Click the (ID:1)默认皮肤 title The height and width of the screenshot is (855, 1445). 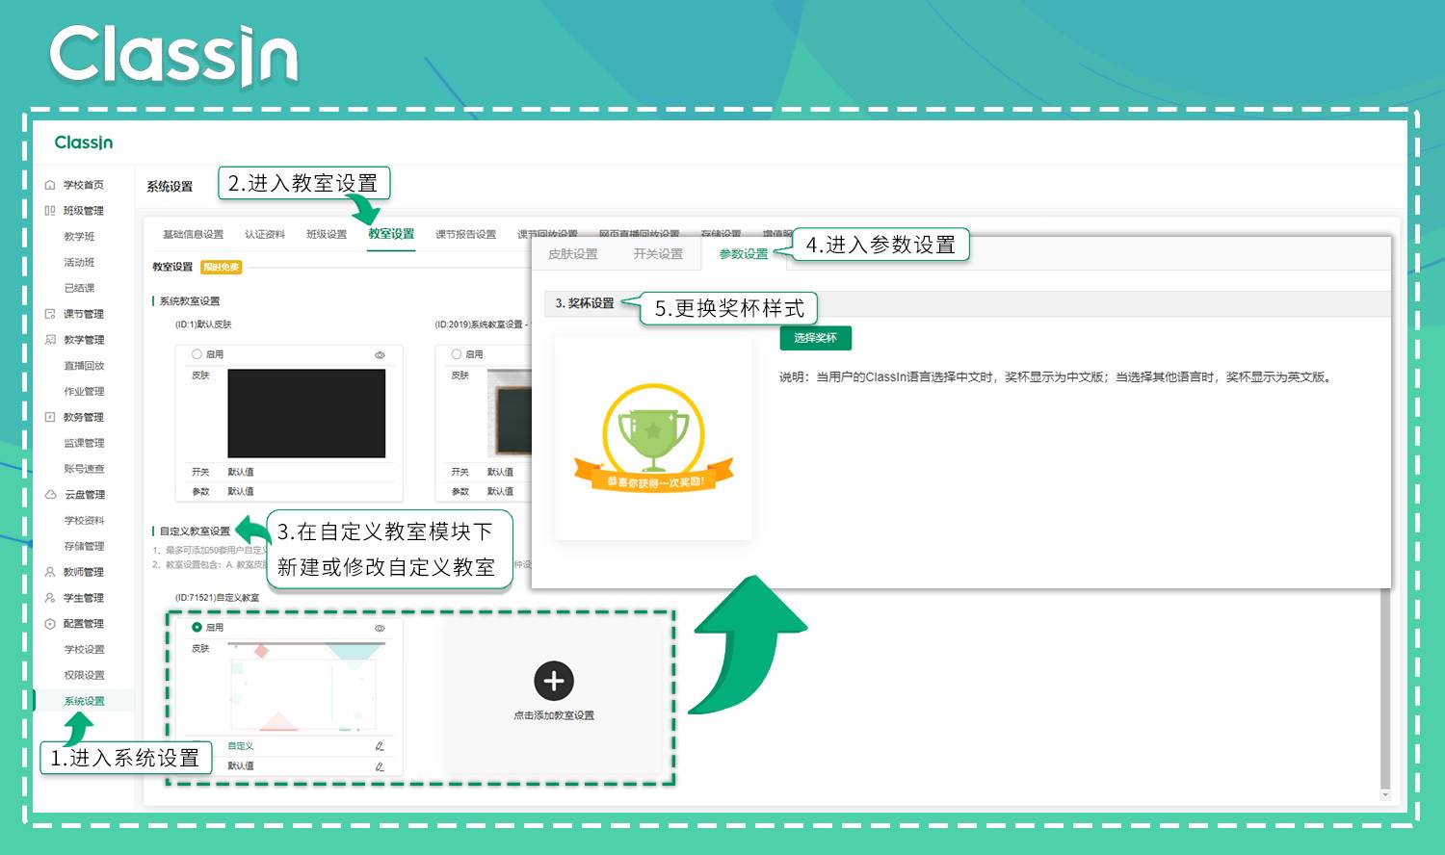click(x=203, y=325)
